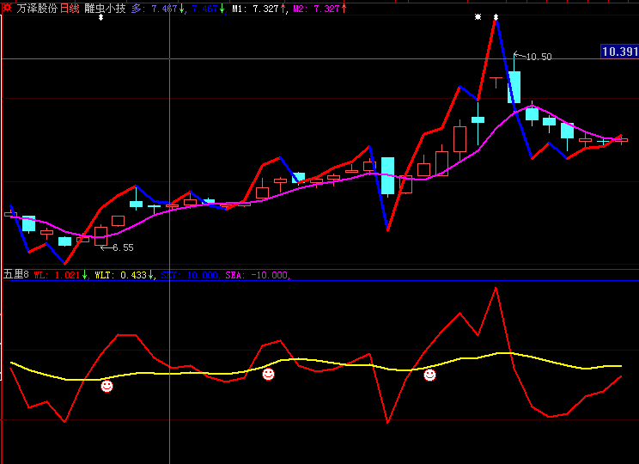639x464 pixels.
Task: Click the white diamond marker at top left
Action: (100, 17)
